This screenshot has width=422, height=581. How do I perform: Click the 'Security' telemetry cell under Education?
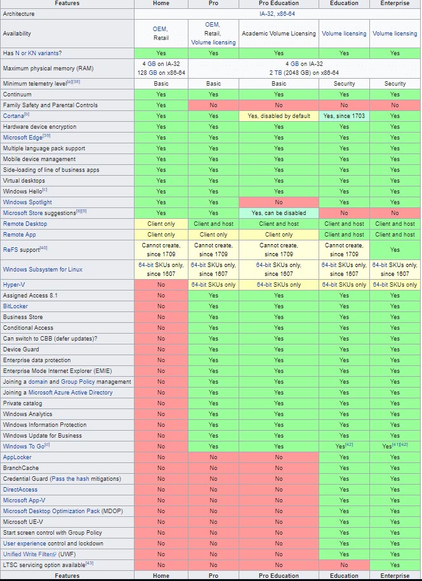(344, 84)
